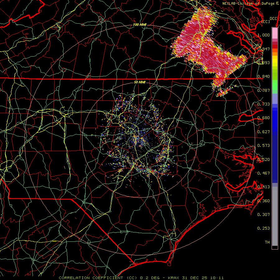
Task: Click the [CC] units label above legend
Action: point(266,21)
